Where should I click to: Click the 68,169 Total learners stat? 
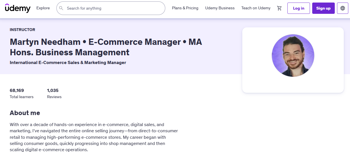pos(21,94)
